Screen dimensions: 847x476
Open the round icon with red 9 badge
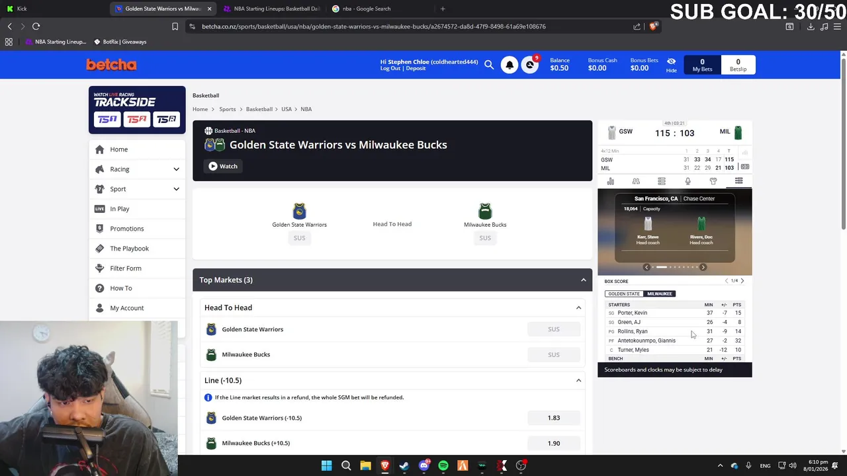tap(530, 65)
